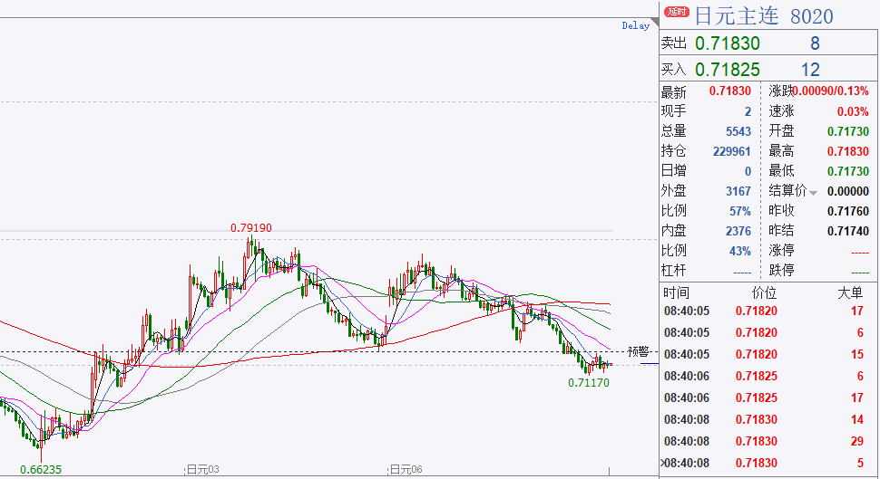Click the 价位 column header
880x479 pixels.
tap(764, 292)
